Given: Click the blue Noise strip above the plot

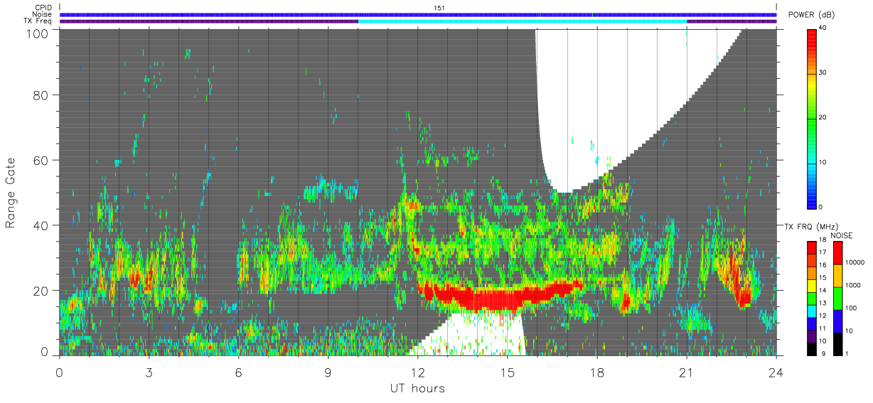Looking at the screenshot, I should coord(418,14).
